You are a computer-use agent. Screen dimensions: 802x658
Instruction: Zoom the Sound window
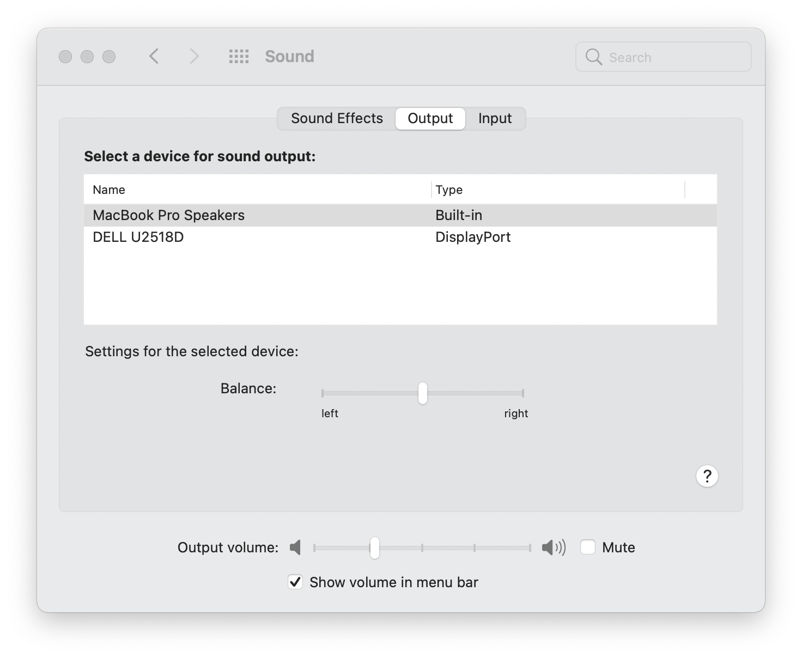(109, 57)
